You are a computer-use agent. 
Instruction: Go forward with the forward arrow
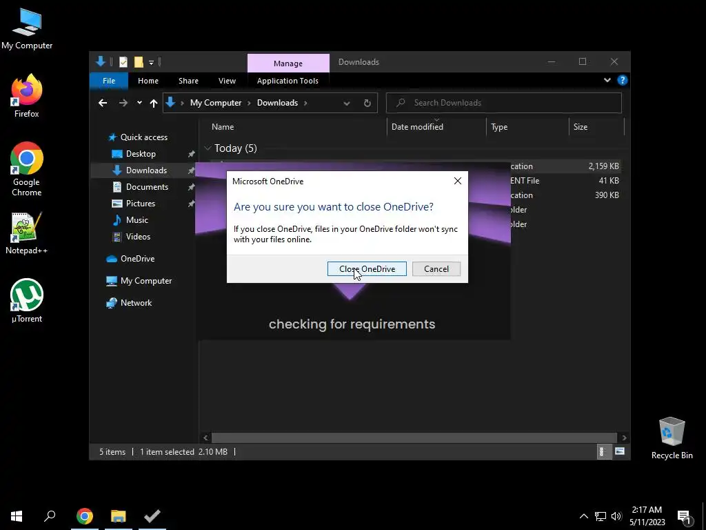(x=123, y=104)
